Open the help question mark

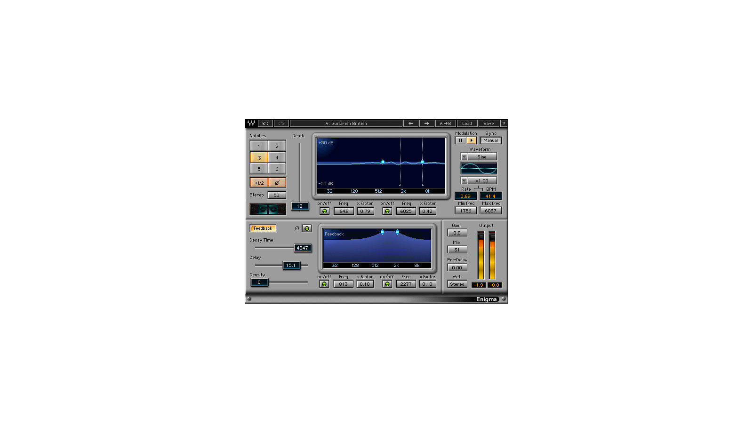504,123
